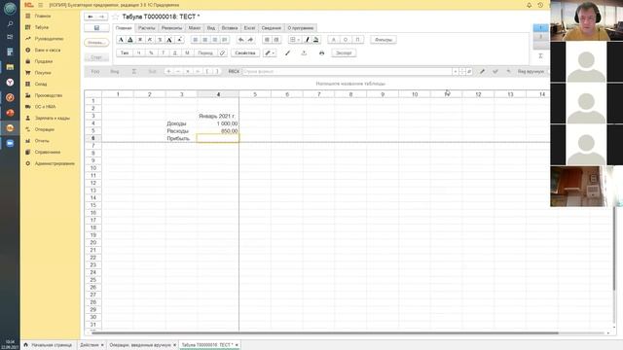Open Отчеты section in sidebar
Viewport: 623px width, 350px height.
tap(42, 141)
